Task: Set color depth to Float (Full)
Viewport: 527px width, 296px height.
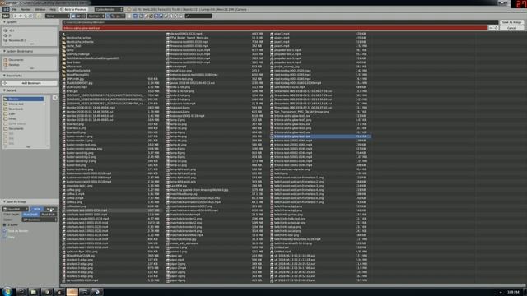Action: tap(48, 214)
